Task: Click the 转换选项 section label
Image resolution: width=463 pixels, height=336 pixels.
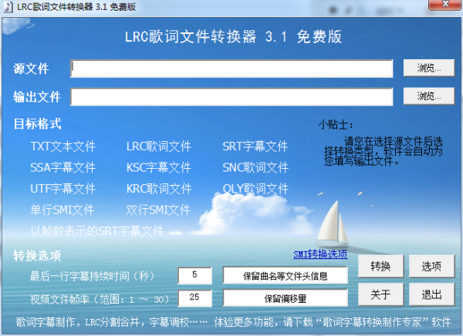Action: 37,255
